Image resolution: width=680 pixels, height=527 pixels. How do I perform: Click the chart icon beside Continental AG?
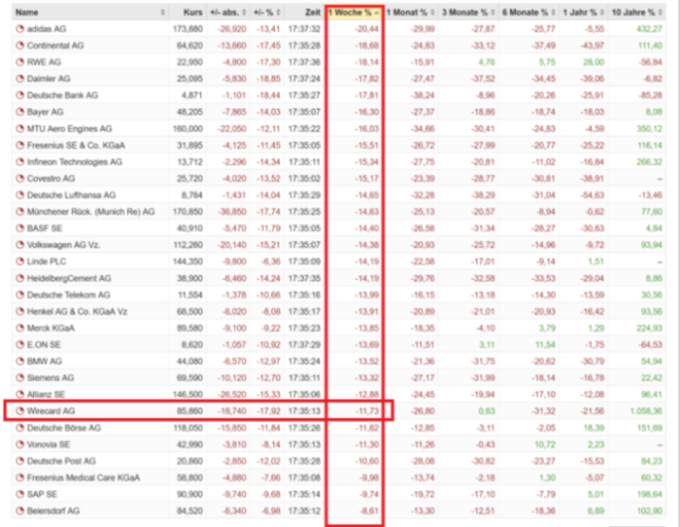(x=20, y=46)
